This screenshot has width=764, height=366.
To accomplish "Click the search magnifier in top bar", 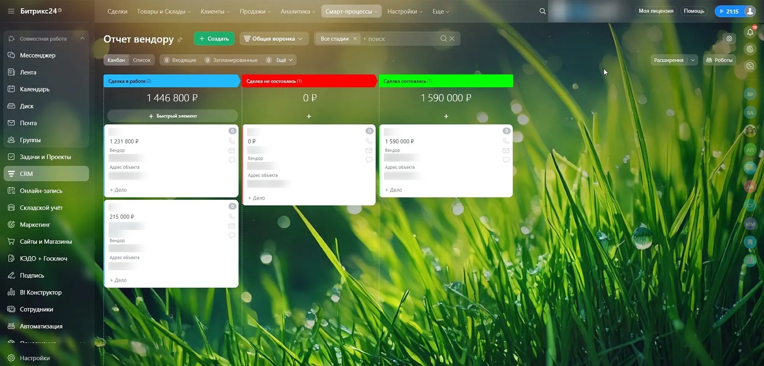I will click(542, 11).
